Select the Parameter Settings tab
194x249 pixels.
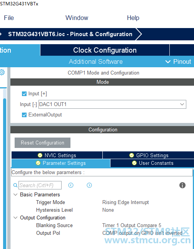coord(61,163)
